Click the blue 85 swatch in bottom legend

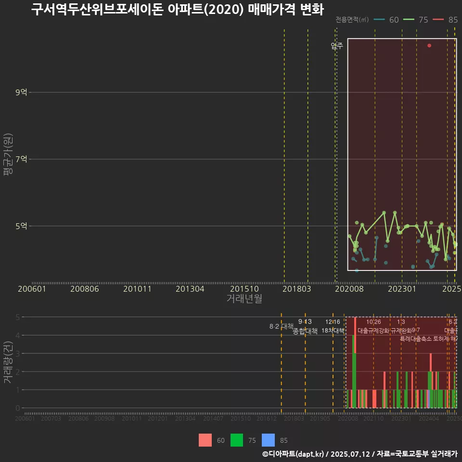(268, 440)
